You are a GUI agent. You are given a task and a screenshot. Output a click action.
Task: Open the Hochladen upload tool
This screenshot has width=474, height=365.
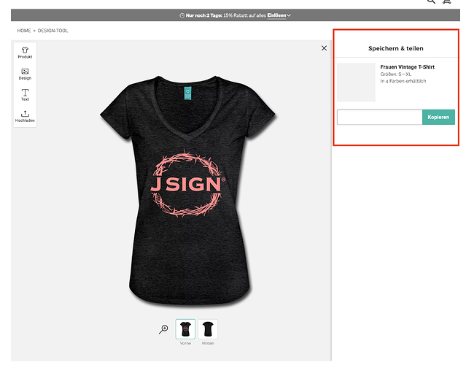[x=25, y=116]
